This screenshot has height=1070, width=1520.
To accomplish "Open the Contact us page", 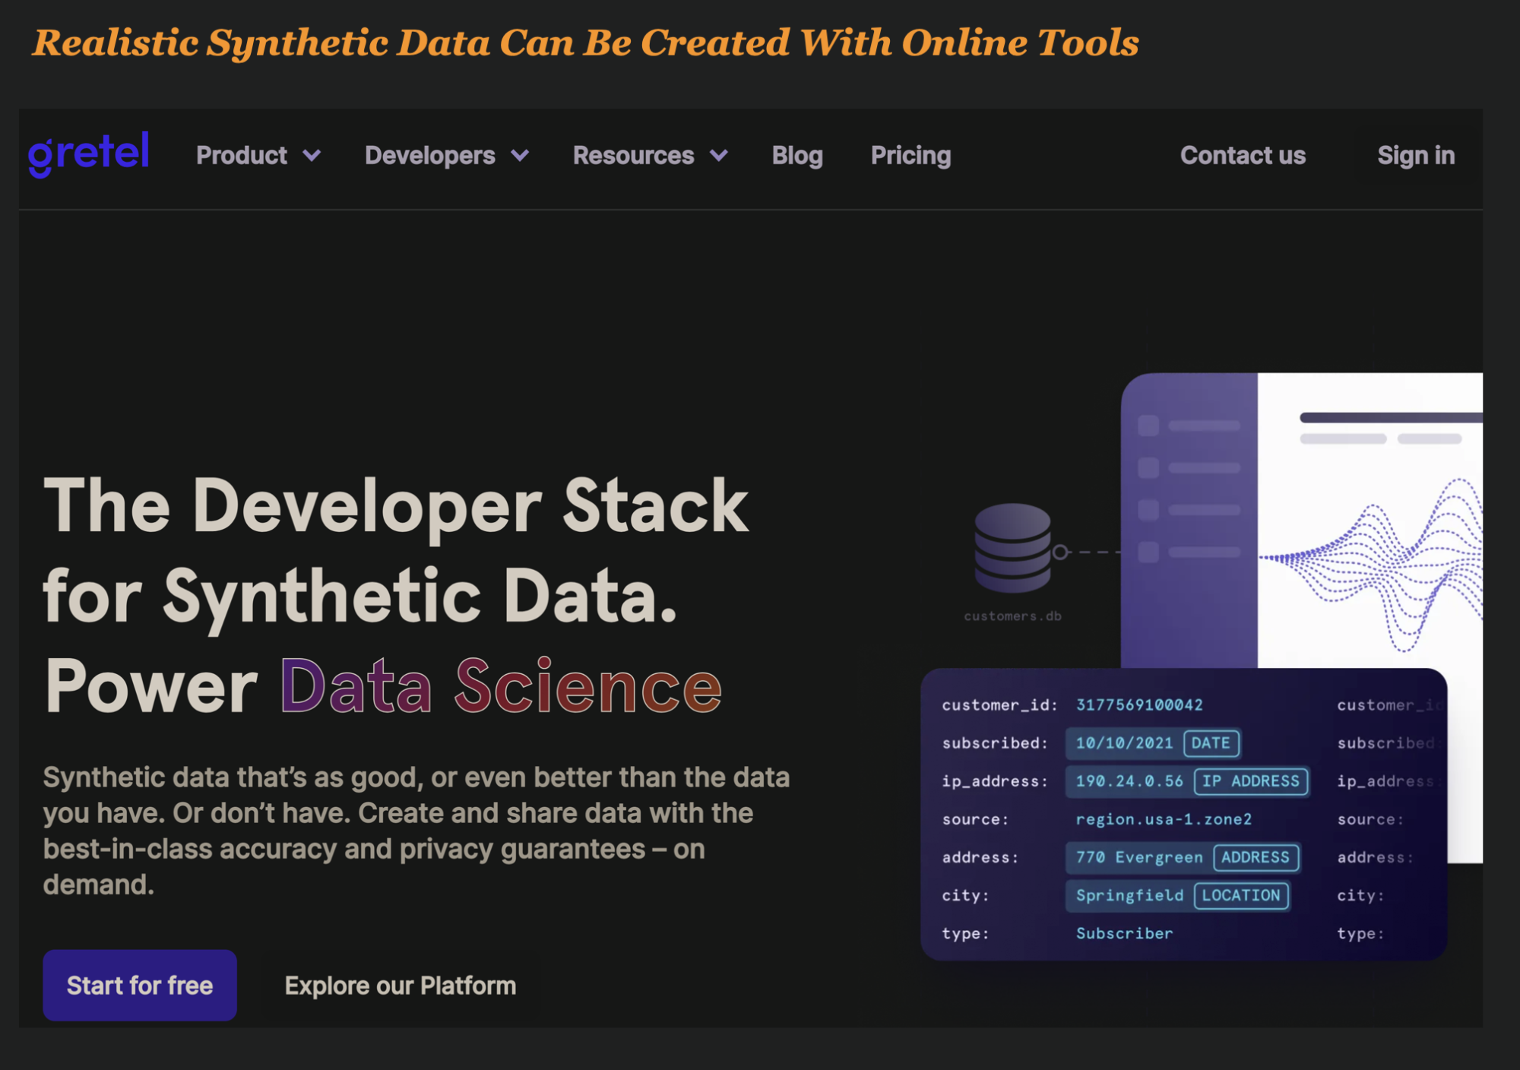I will pyautogui.click(x=1242, y=156).
